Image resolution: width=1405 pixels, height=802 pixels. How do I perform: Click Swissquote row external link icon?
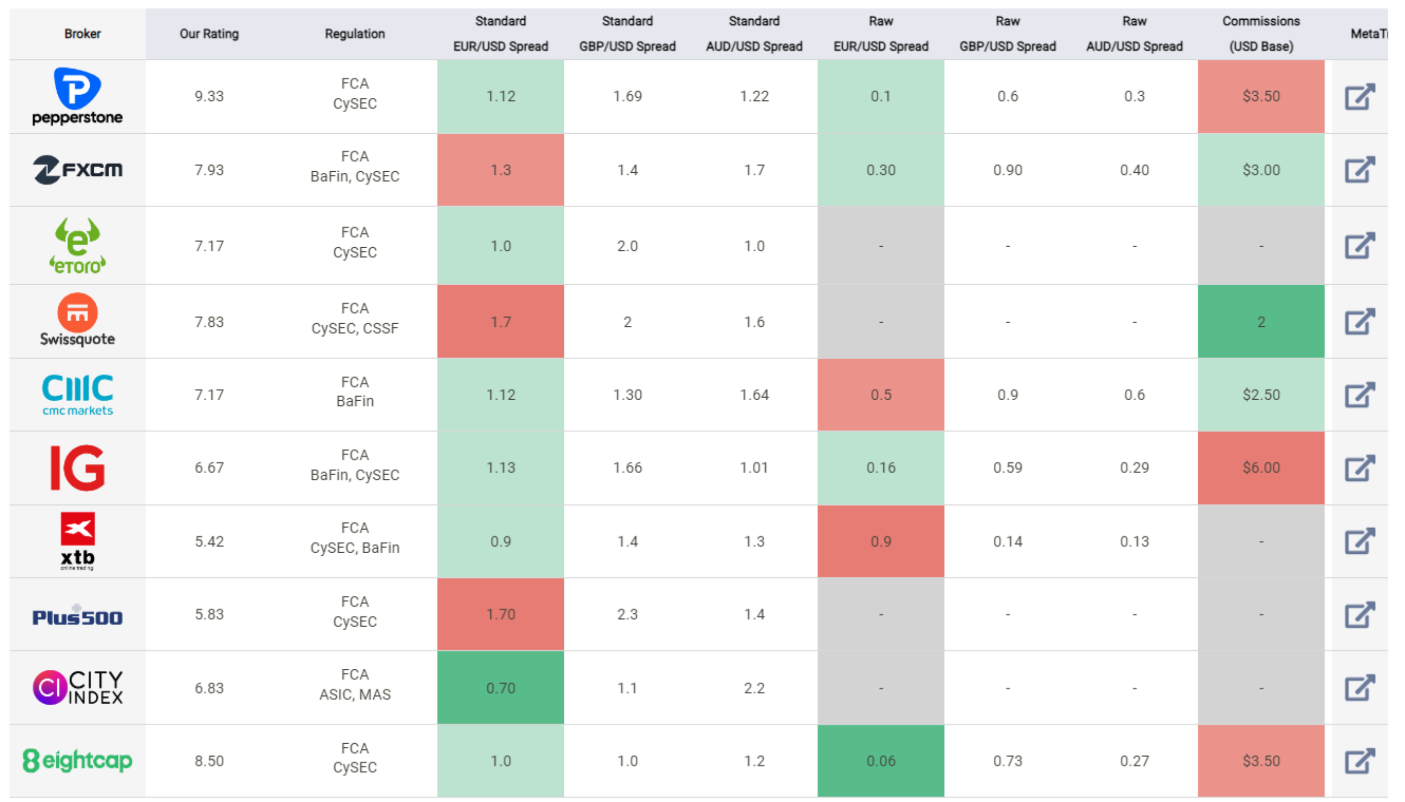(1359, 322)
